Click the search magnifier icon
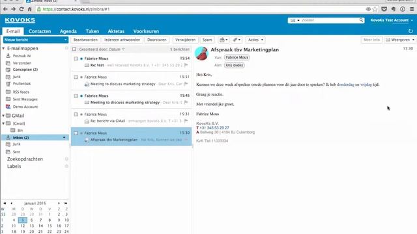 pyautogui.click(x=361, y=20)
